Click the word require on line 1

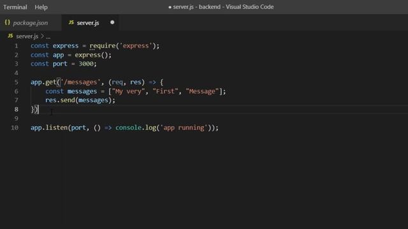click(x=103, y=46)
